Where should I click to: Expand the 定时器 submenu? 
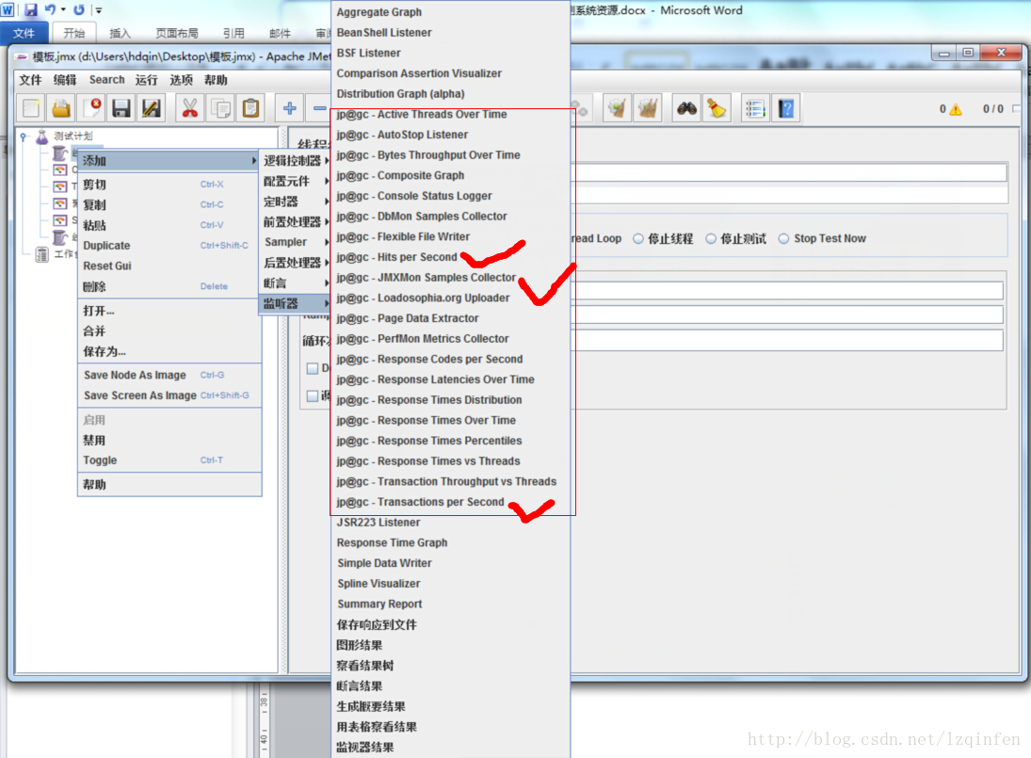(296, 202)
